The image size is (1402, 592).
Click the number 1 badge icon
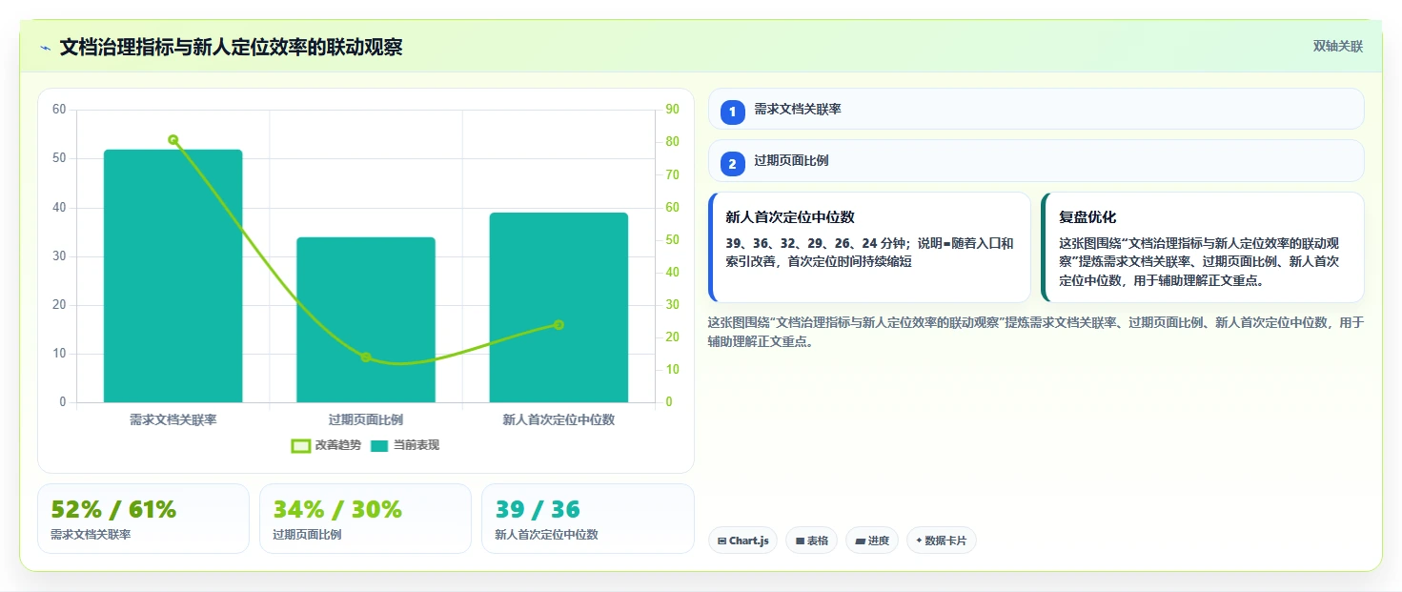coord(733,112)
